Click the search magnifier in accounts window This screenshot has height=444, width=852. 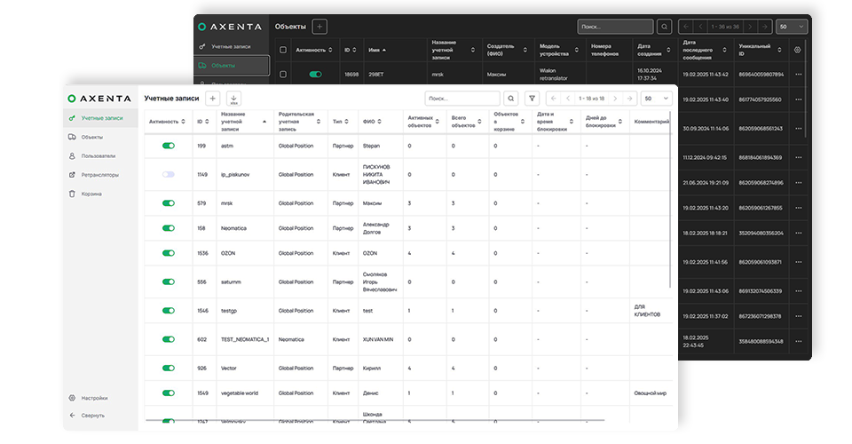(x=511, y=99)
